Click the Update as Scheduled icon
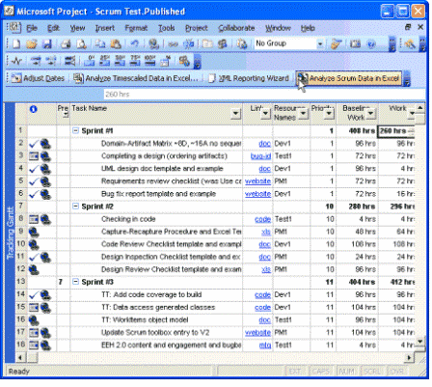The width and height of the screenshot is (432, 387). pyautogui.click(x=35, y=61)
